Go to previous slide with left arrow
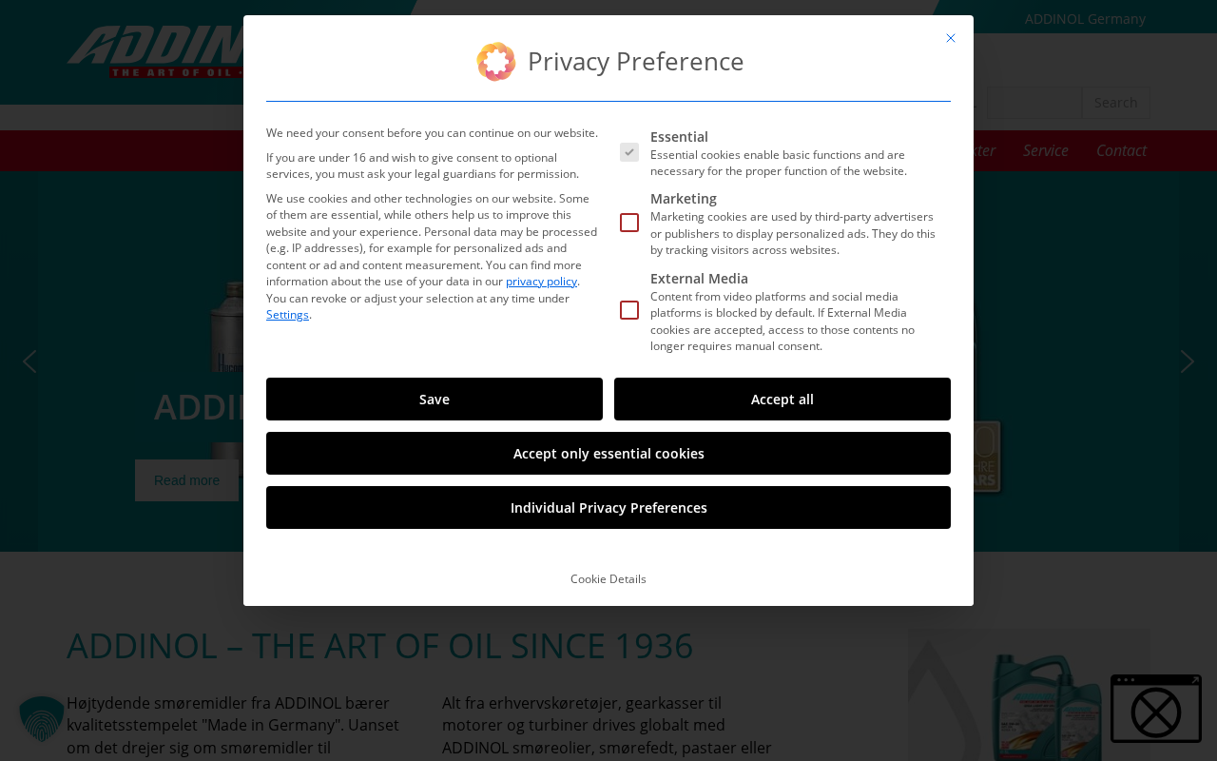 [x=29, y=361]
